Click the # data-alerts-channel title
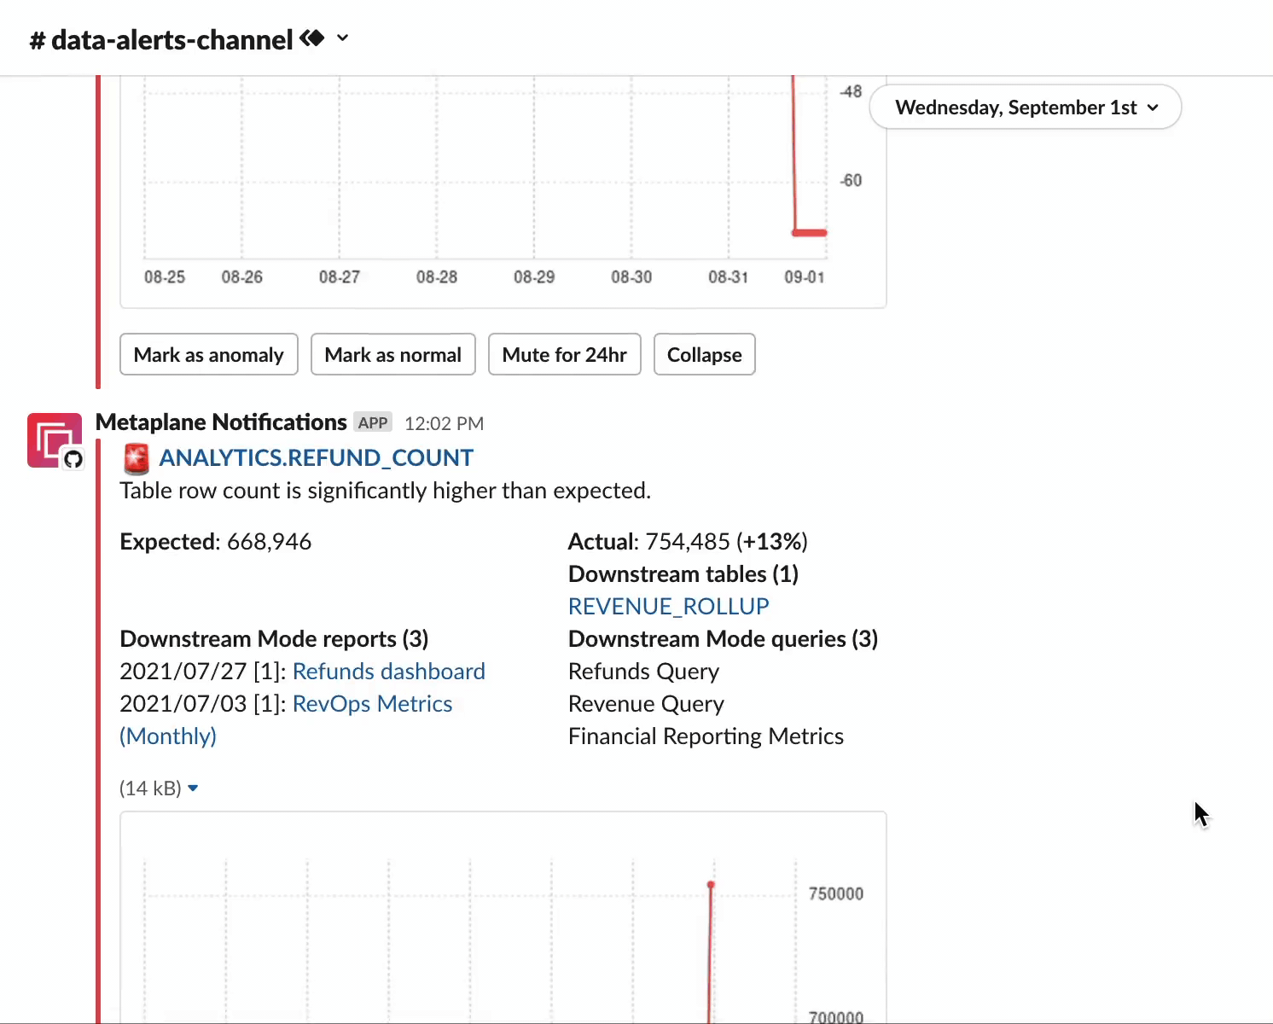The image size is (1273, 1024). point(161,39)
